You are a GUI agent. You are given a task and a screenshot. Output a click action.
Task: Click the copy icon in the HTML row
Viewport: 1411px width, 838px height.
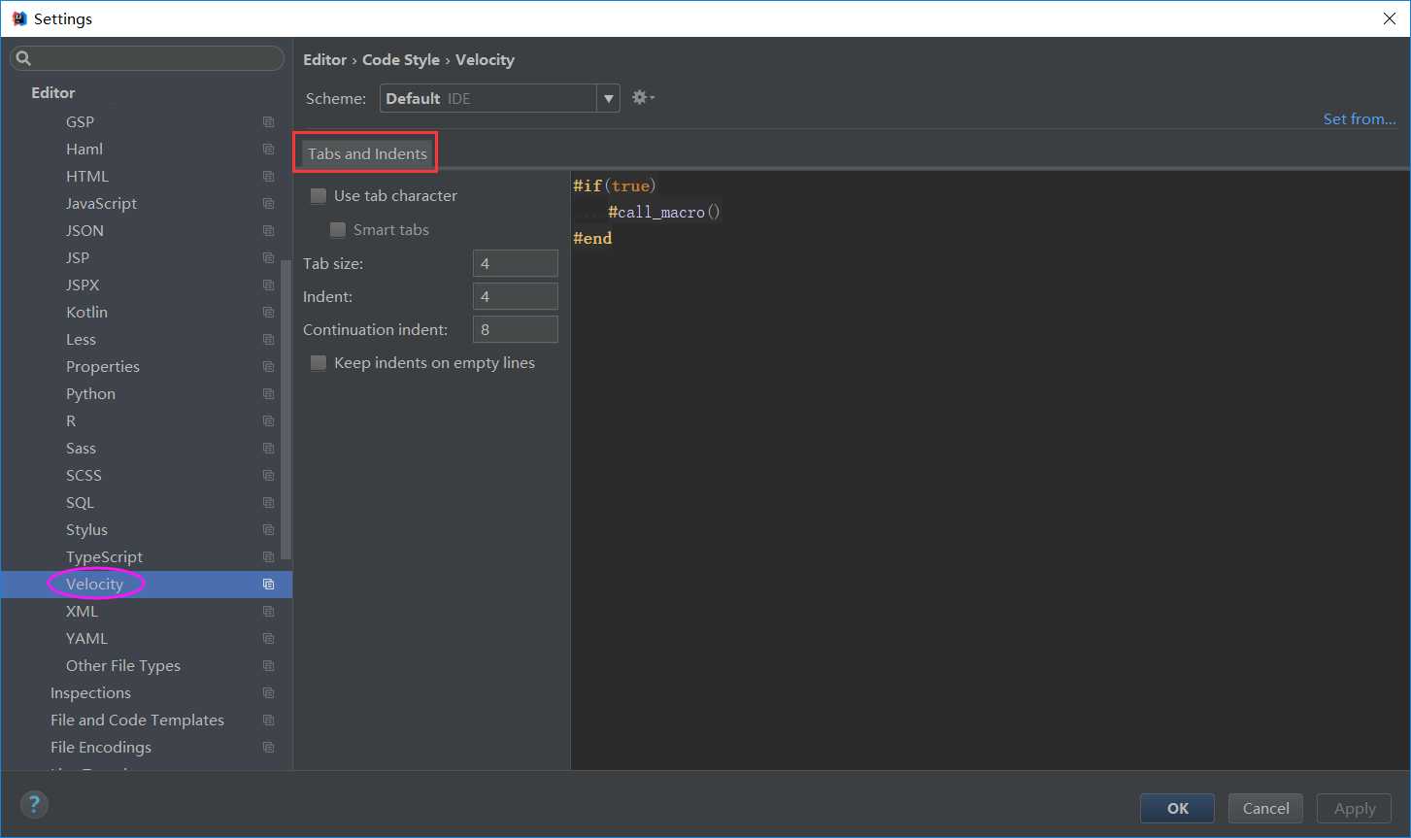[269, 177]
